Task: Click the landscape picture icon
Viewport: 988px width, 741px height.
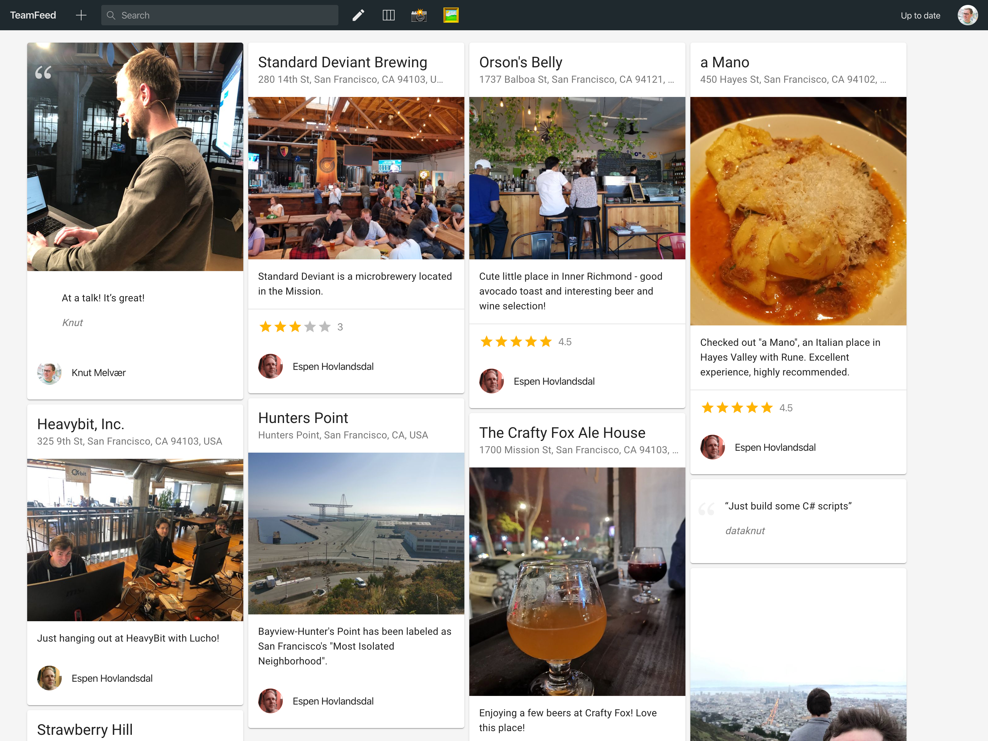Action: pyautogui.click(x=451, y=15)
